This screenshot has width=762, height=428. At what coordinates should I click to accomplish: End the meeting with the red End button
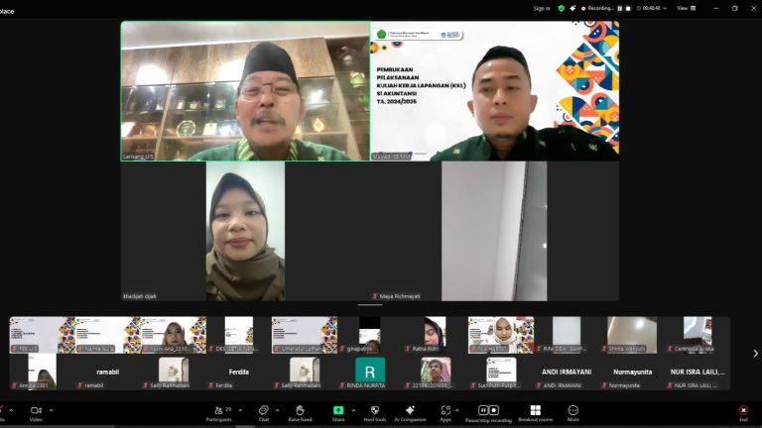(x=743, y=413)
